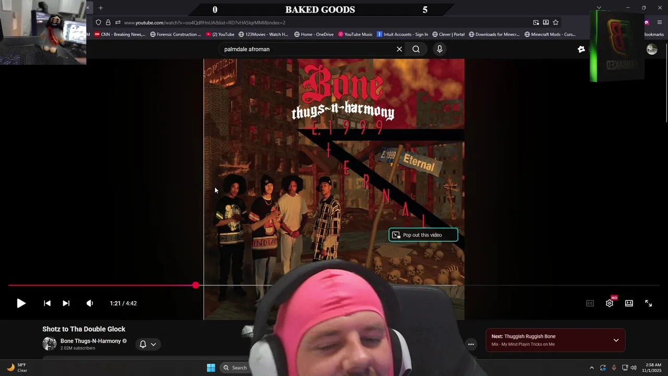668x376 pixels.
Task: Click the browser address bar URL
Action: [205, 22]
